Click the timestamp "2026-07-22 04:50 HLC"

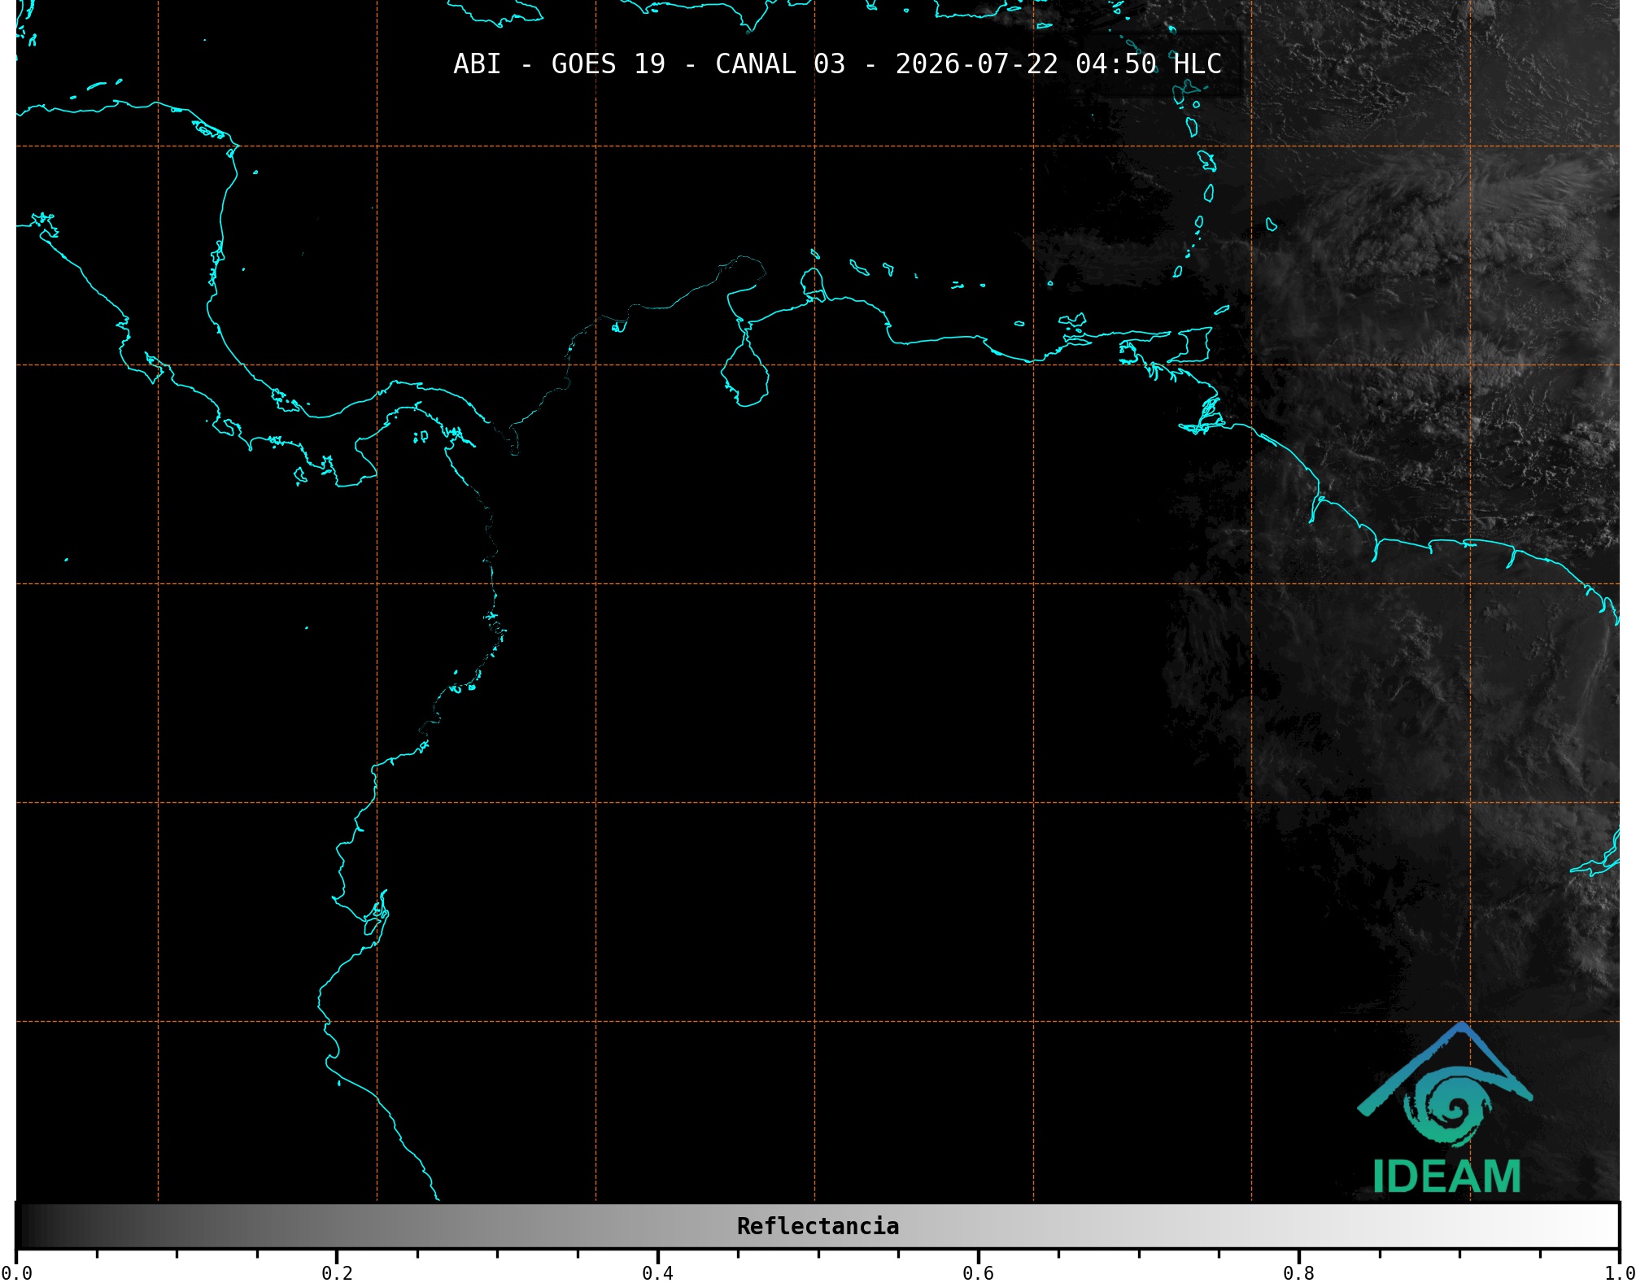click(1058, 64)
